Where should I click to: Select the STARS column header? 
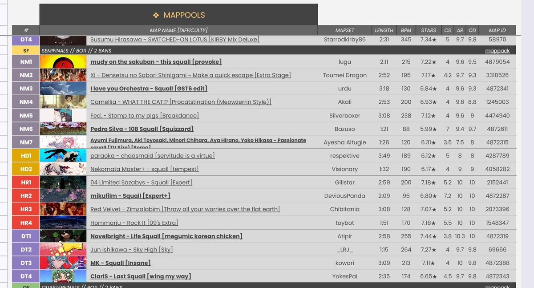(429, 30)
